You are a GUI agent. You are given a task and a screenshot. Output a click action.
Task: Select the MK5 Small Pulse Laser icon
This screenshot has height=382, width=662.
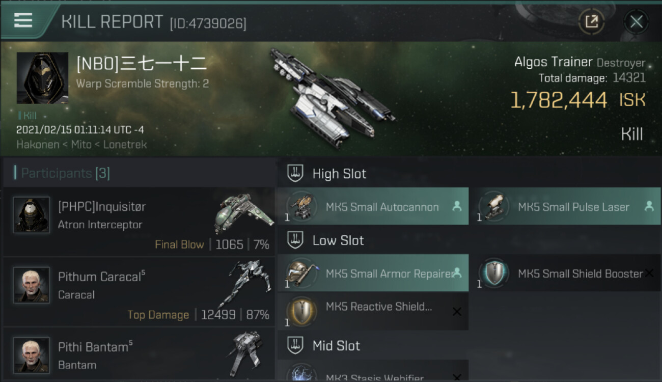(493, 207)
